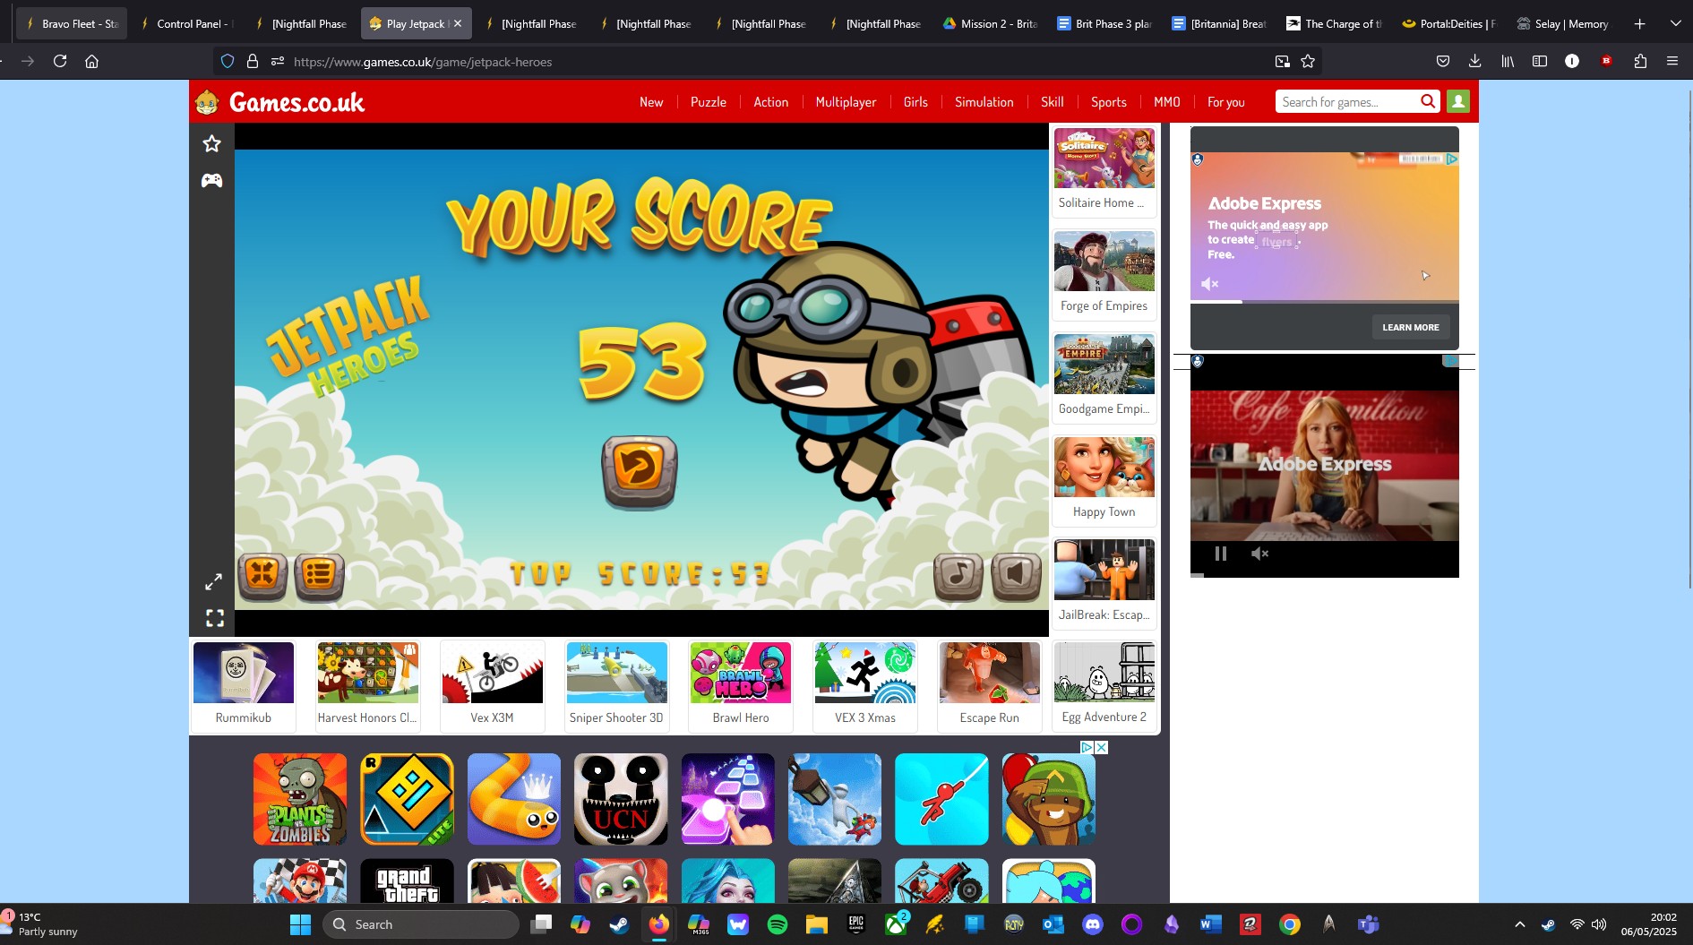Viewport: 1693px width, 945px height.
Task: Enter fullscreen mode via corner brackets icon
Action: pos(215,618)
